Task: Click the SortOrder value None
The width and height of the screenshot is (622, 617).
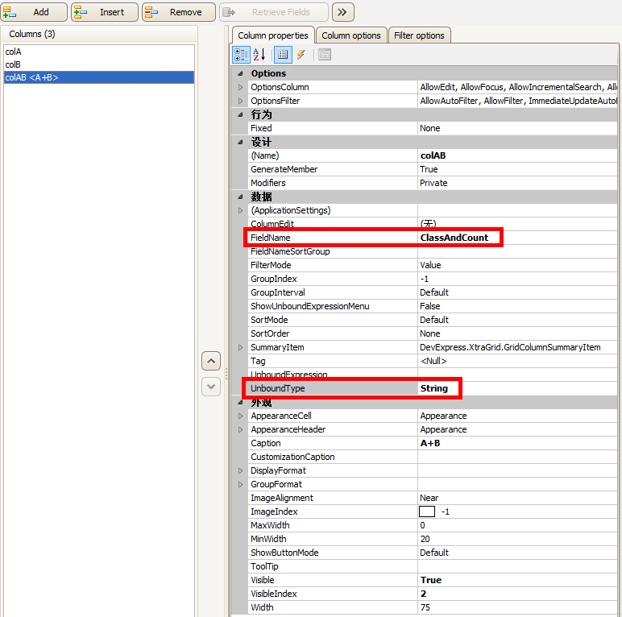Action: (x=430, y=333)
